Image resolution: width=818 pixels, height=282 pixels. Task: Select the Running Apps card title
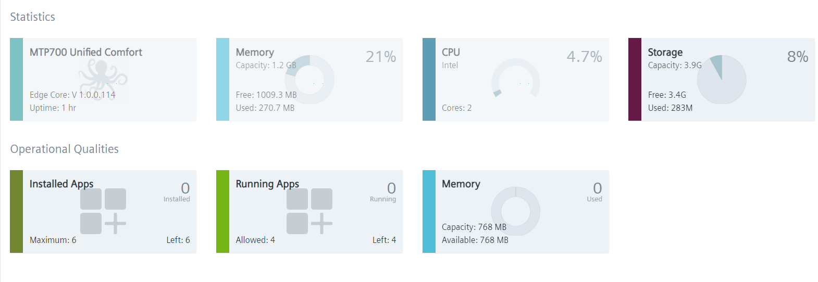[267, 184]
